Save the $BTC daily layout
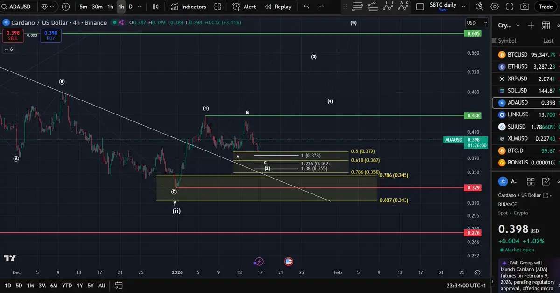The image size is (560, 293). (443, 10)
